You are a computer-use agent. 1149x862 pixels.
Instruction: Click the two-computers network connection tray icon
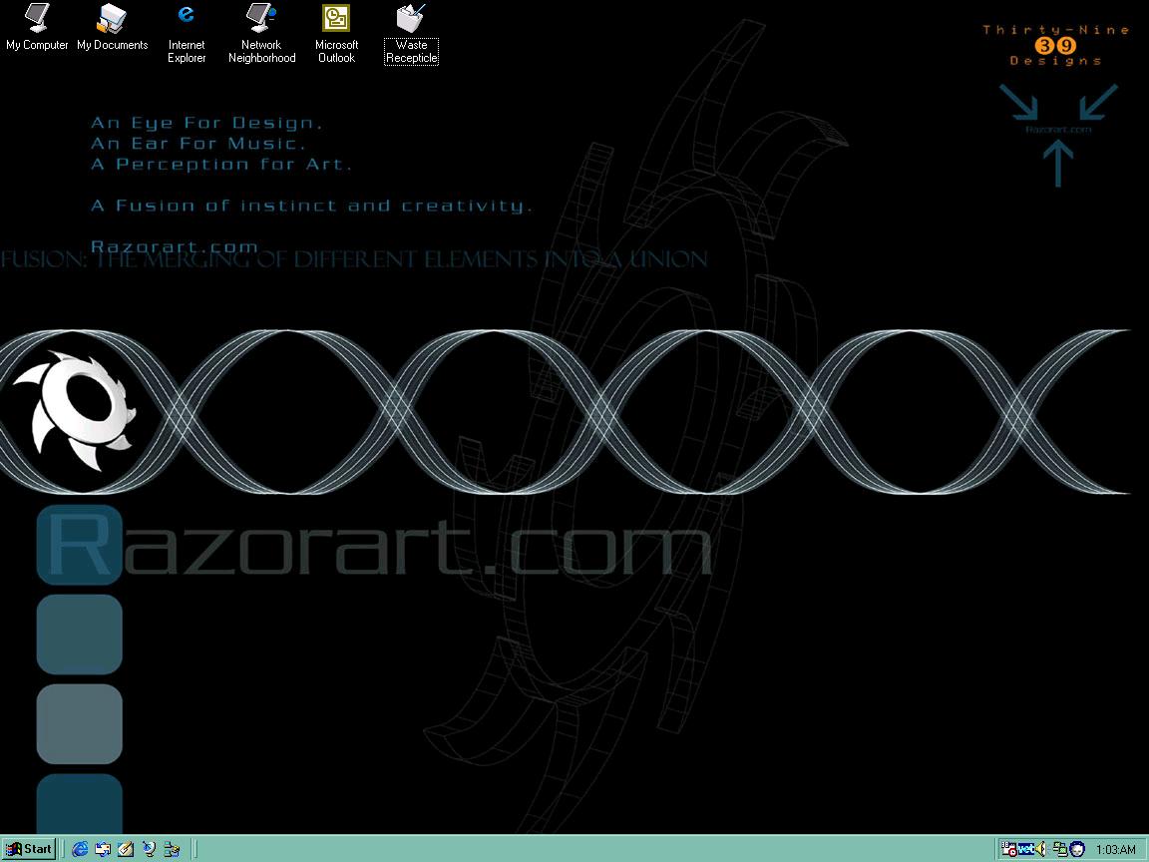click(1059, 849)
